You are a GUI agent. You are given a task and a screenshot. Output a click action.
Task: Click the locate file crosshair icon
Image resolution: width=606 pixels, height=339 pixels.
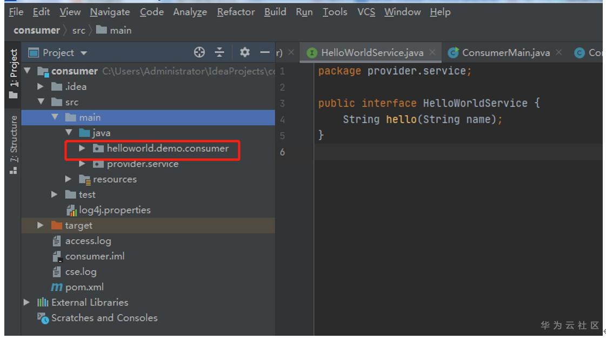199,52
